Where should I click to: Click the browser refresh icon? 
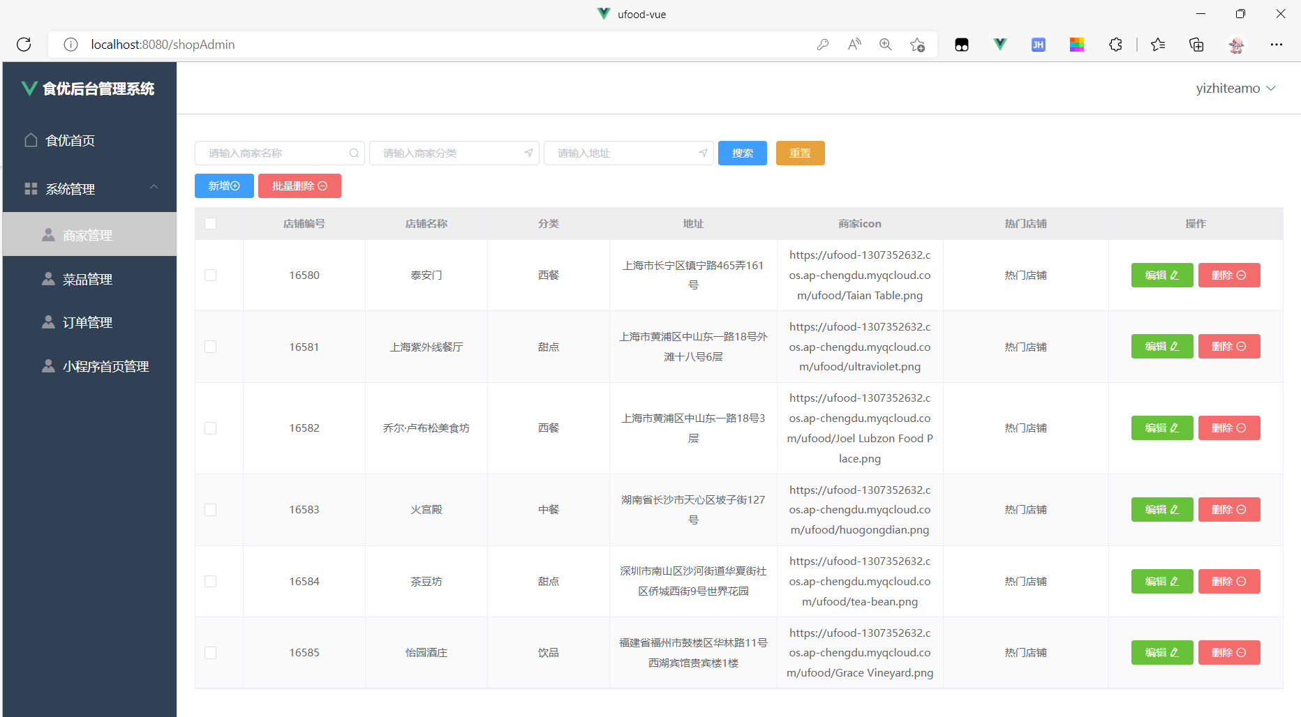[x=24, y=44]
